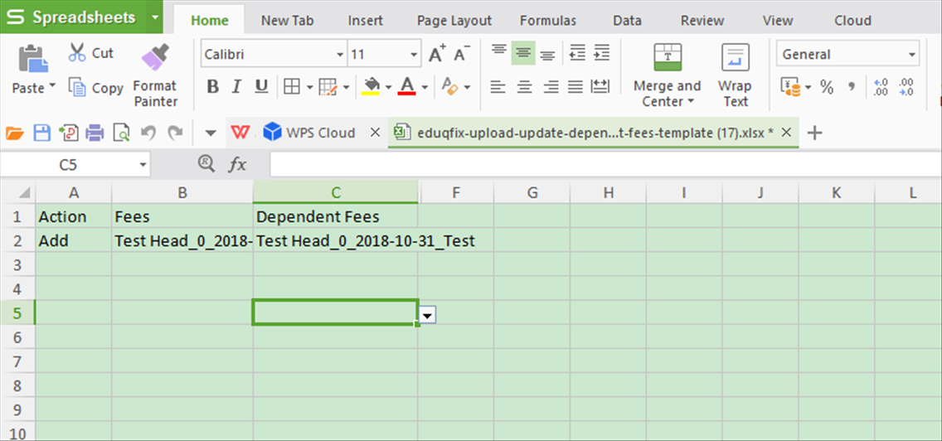Open the Review tab
This screenshot has width=942, height=441.
(x=702, y=21)
